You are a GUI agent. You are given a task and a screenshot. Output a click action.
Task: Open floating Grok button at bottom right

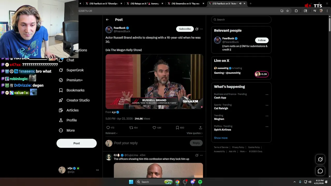pyautogui.click(x=320, y=159)
